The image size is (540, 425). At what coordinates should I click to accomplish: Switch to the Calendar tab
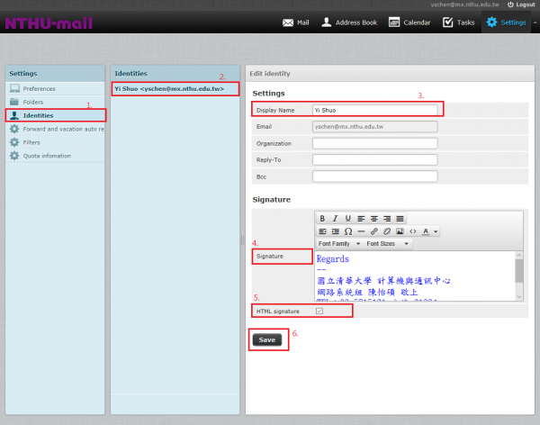pos(409,22)
